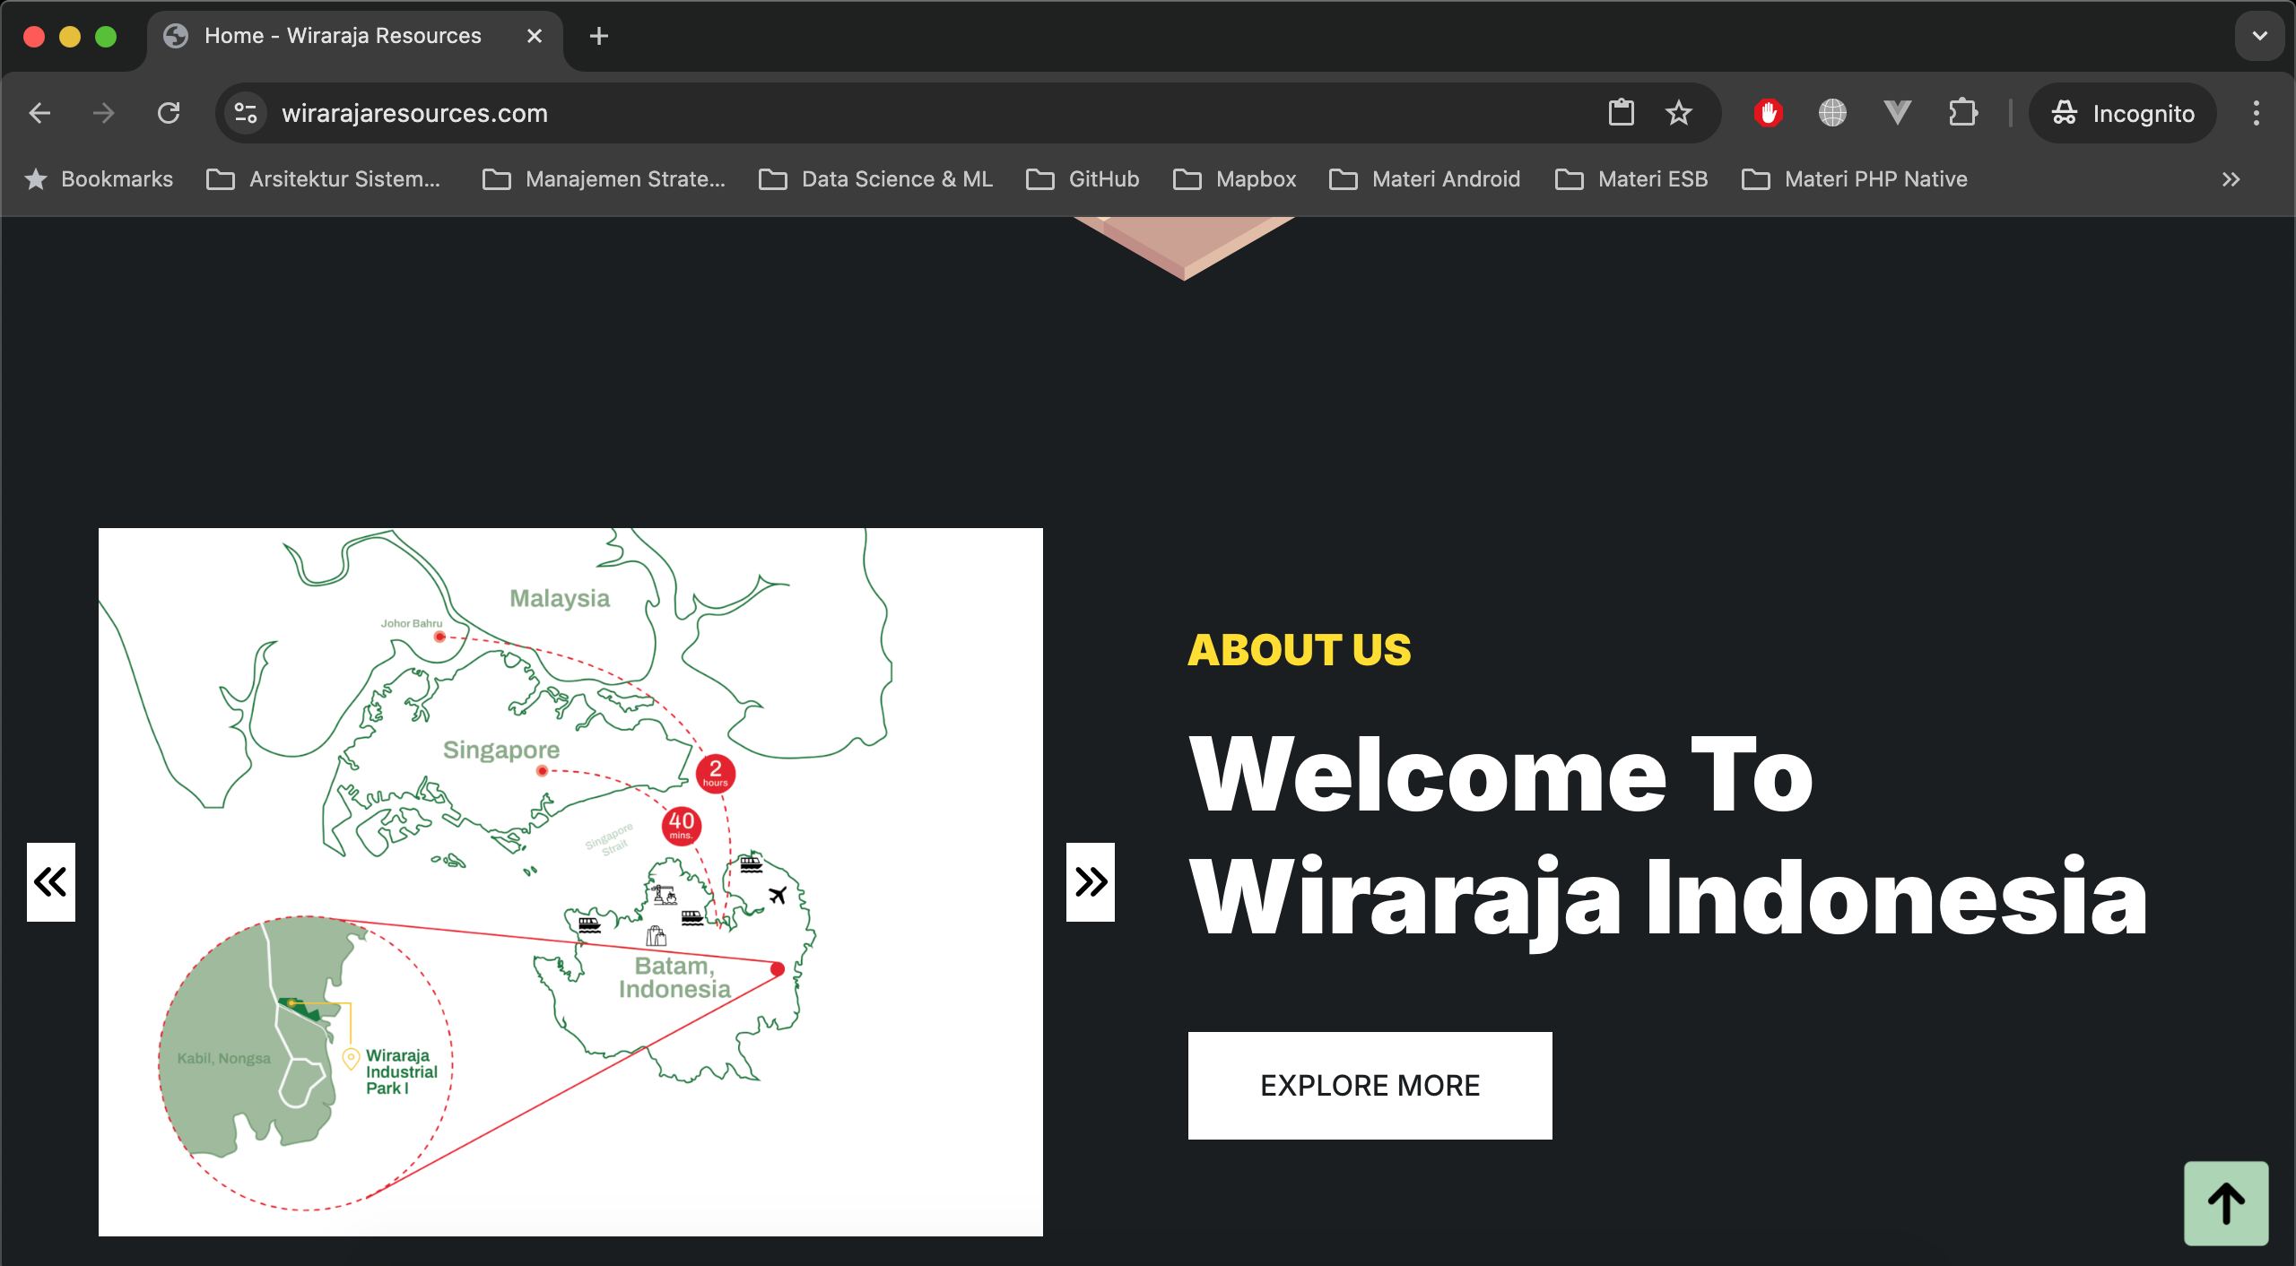Show hidden bookmarks with double chevron
Viewport: 2296px width, 1266px height.
point(2231,179)
